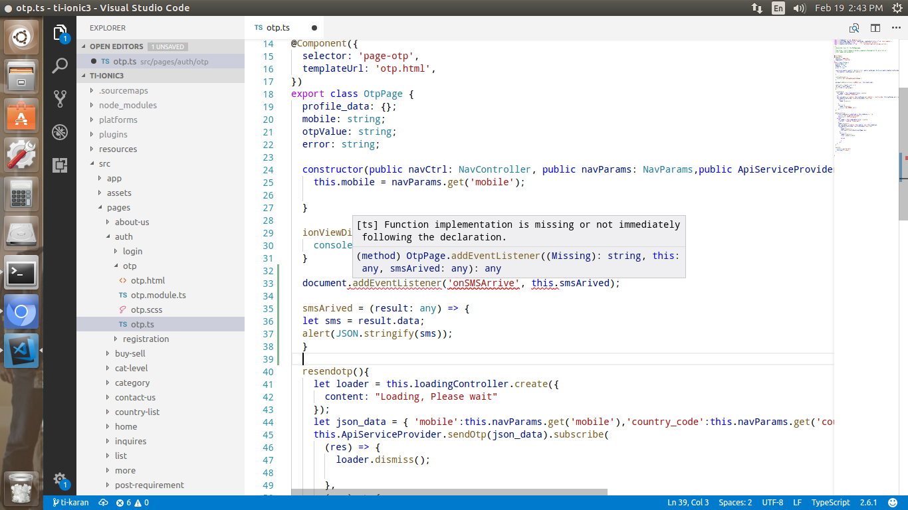Click the Synchronize Changes icon in status bar
908x510 pixels.
tap(104, 503)
